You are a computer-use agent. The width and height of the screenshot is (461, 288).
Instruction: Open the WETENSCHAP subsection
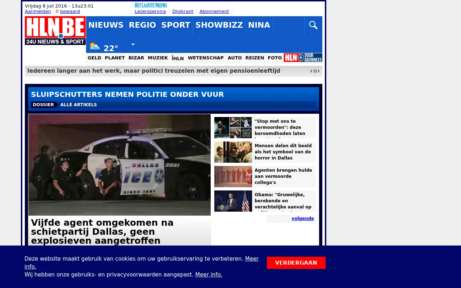pos(206,58)
